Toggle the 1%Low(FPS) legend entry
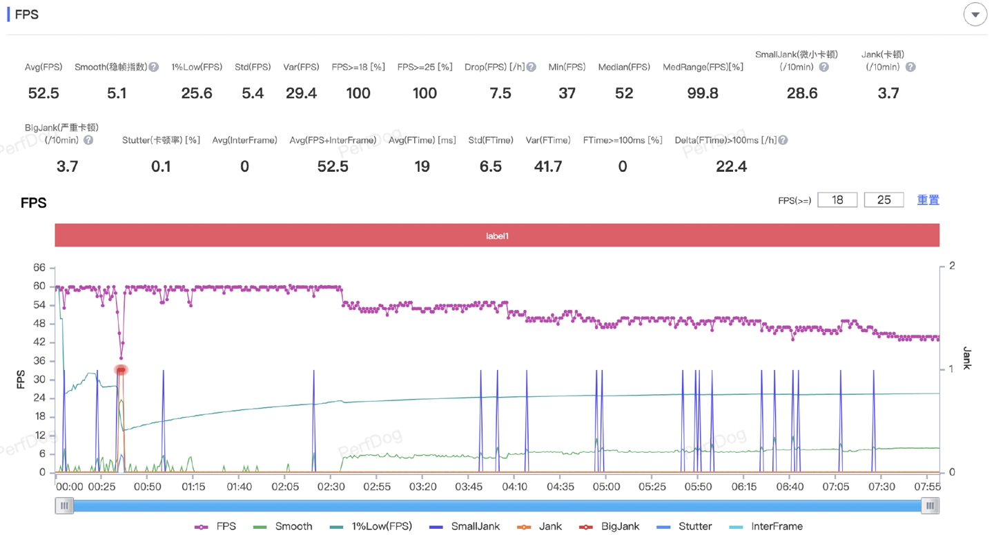This screenshot has width=994, height=535. pyautogui.click(x=371, y=526)
